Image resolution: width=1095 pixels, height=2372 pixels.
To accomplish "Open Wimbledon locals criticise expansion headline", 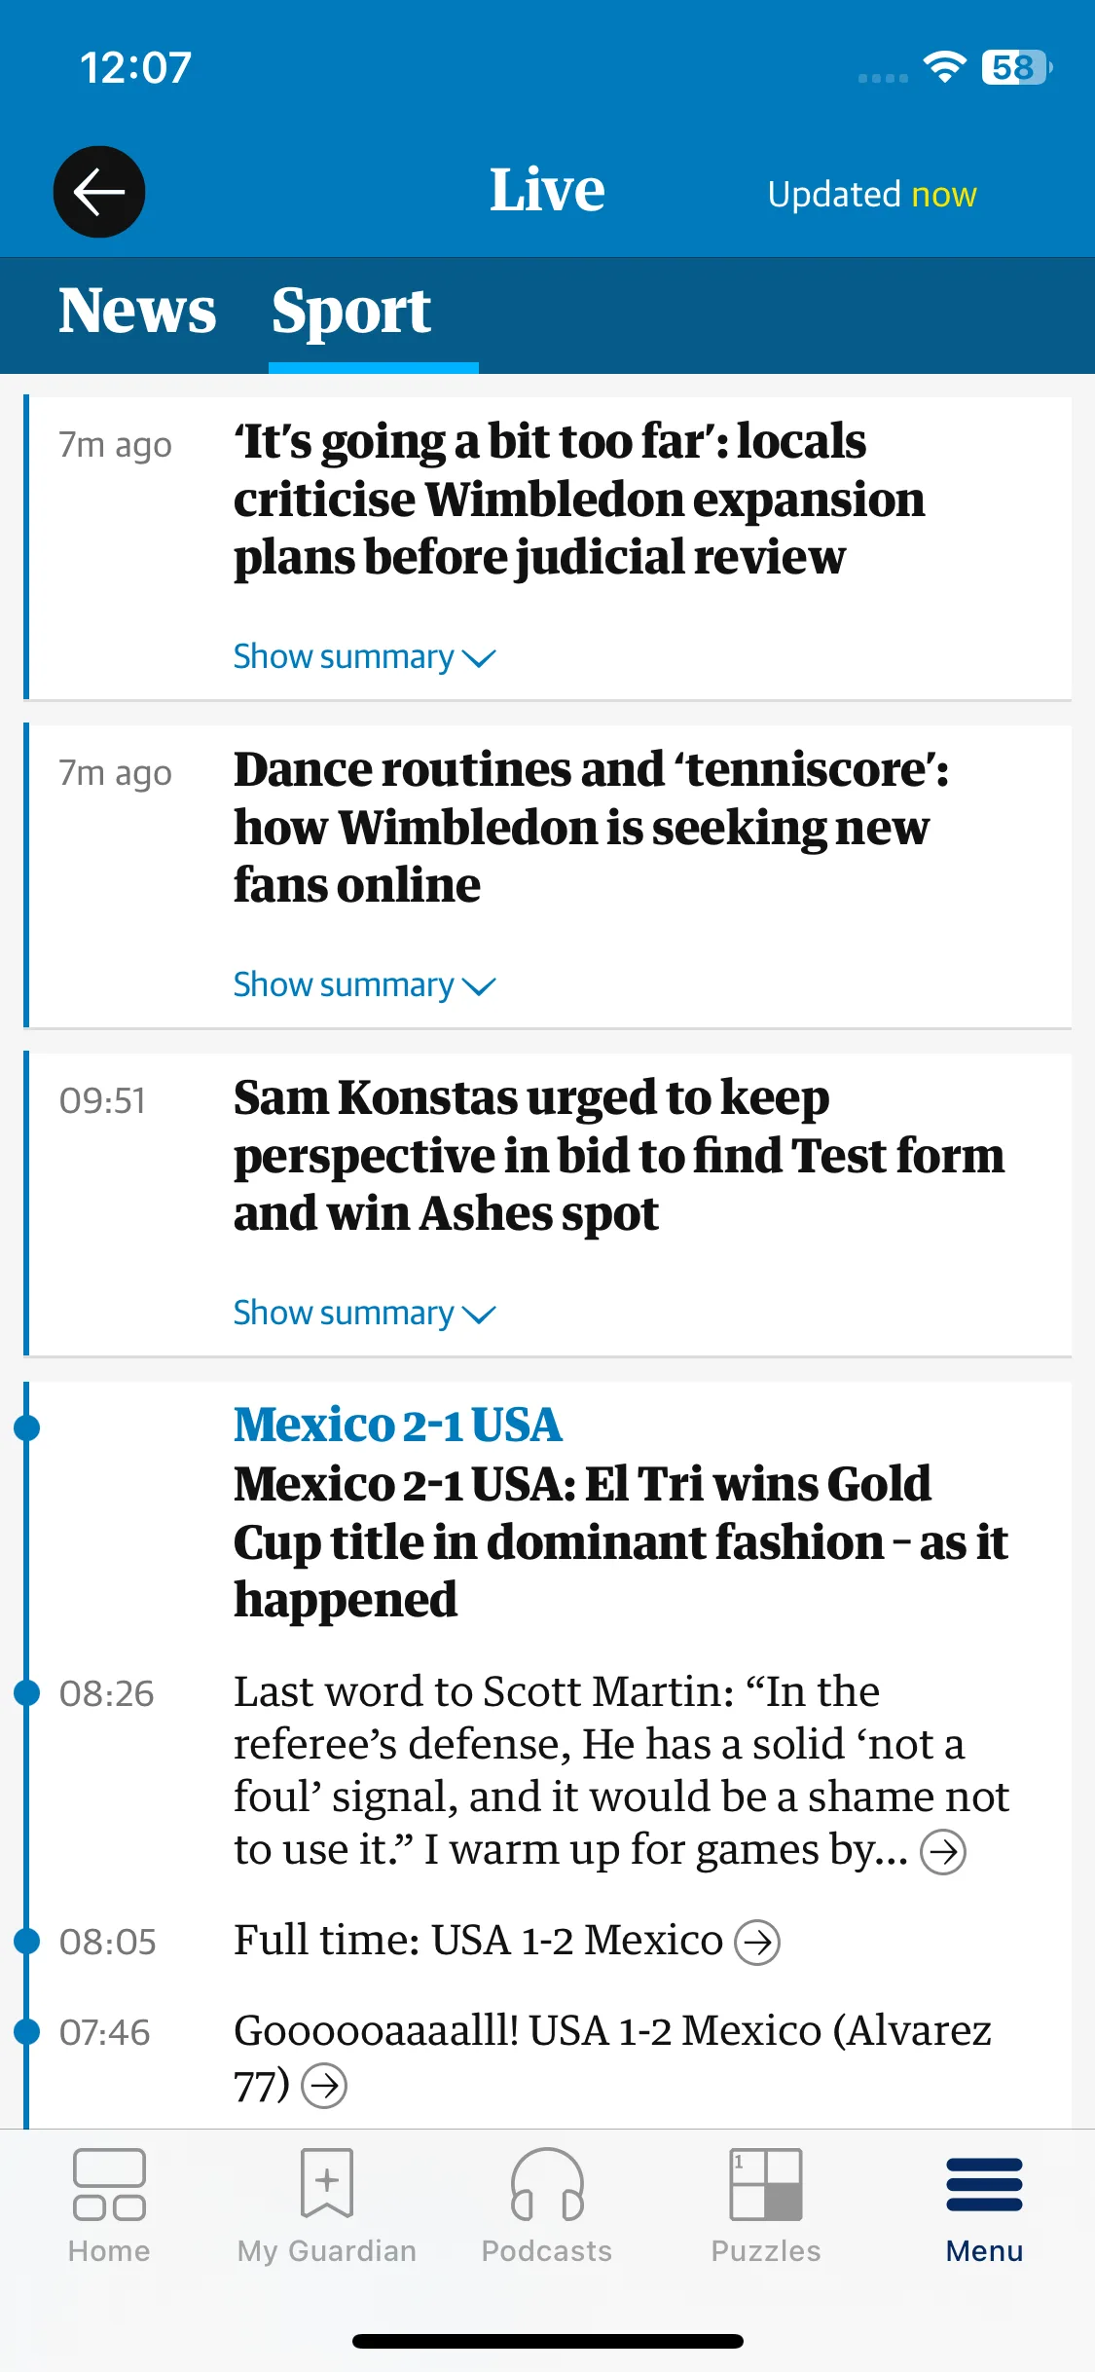I will click(579, 500).
